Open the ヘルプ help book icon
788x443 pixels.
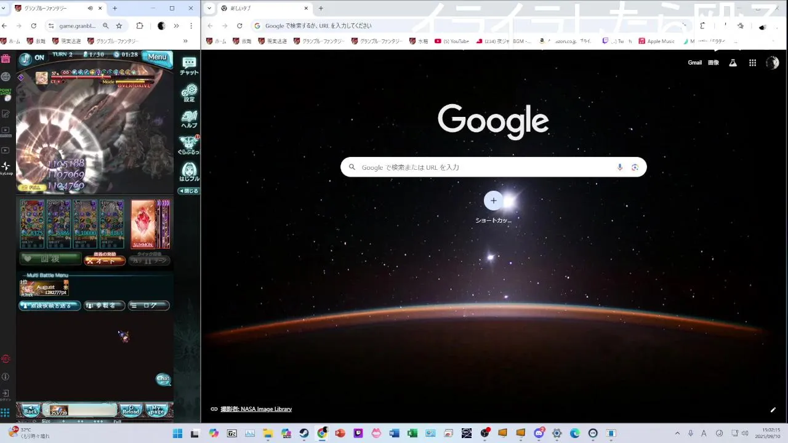point(189,119)
